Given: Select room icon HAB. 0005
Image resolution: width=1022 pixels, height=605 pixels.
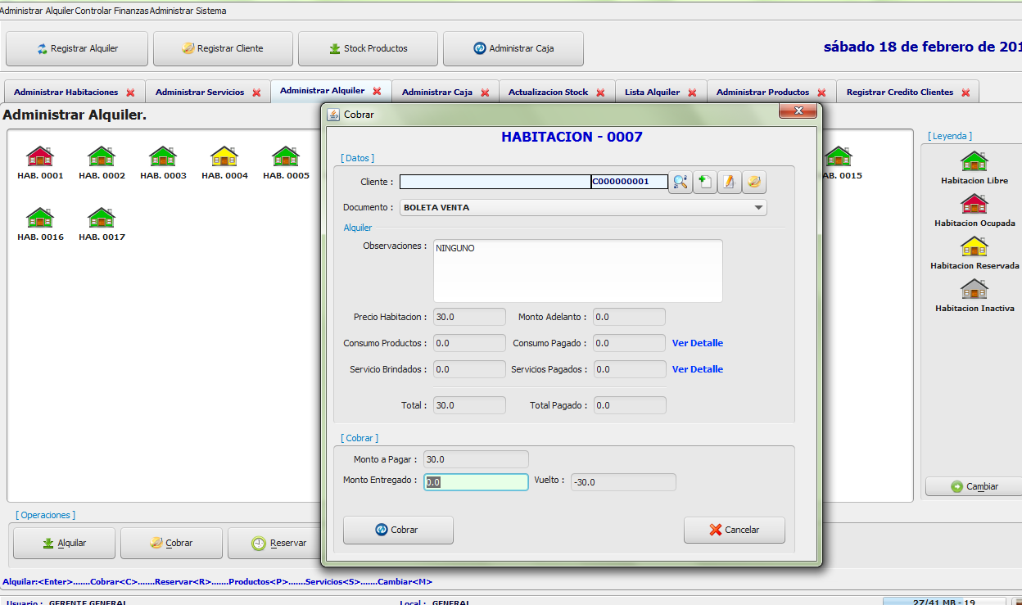Looking at the screenshot, I should [x=286, y=156].
